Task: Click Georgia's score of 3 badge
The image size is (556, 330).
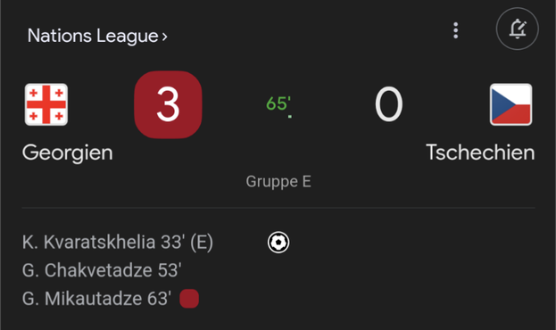Action: click(168, 104)
